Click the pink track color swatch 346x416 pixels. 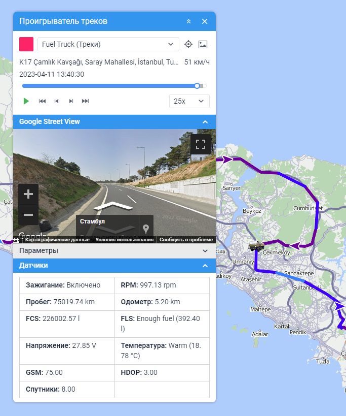click(26, 44)
